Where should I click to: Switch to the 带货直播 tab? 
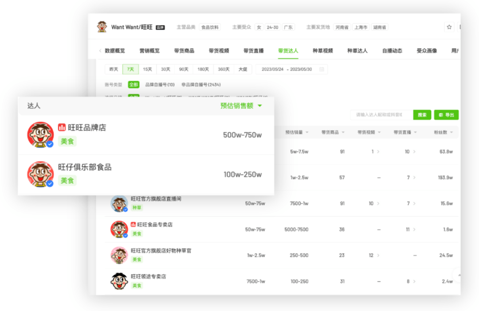click(254, 51)
